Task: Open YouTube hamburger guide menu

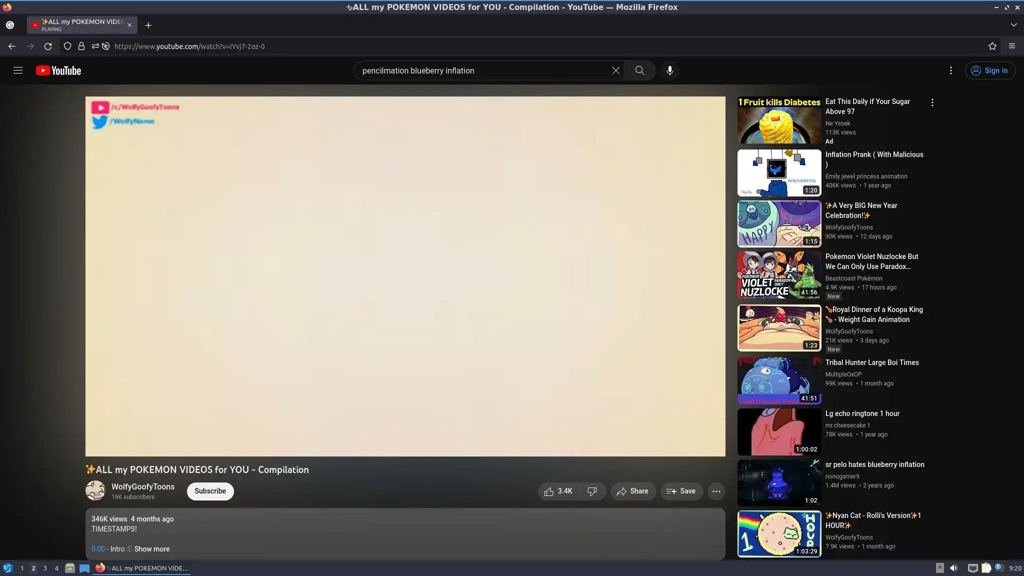Action: (18, 70)
